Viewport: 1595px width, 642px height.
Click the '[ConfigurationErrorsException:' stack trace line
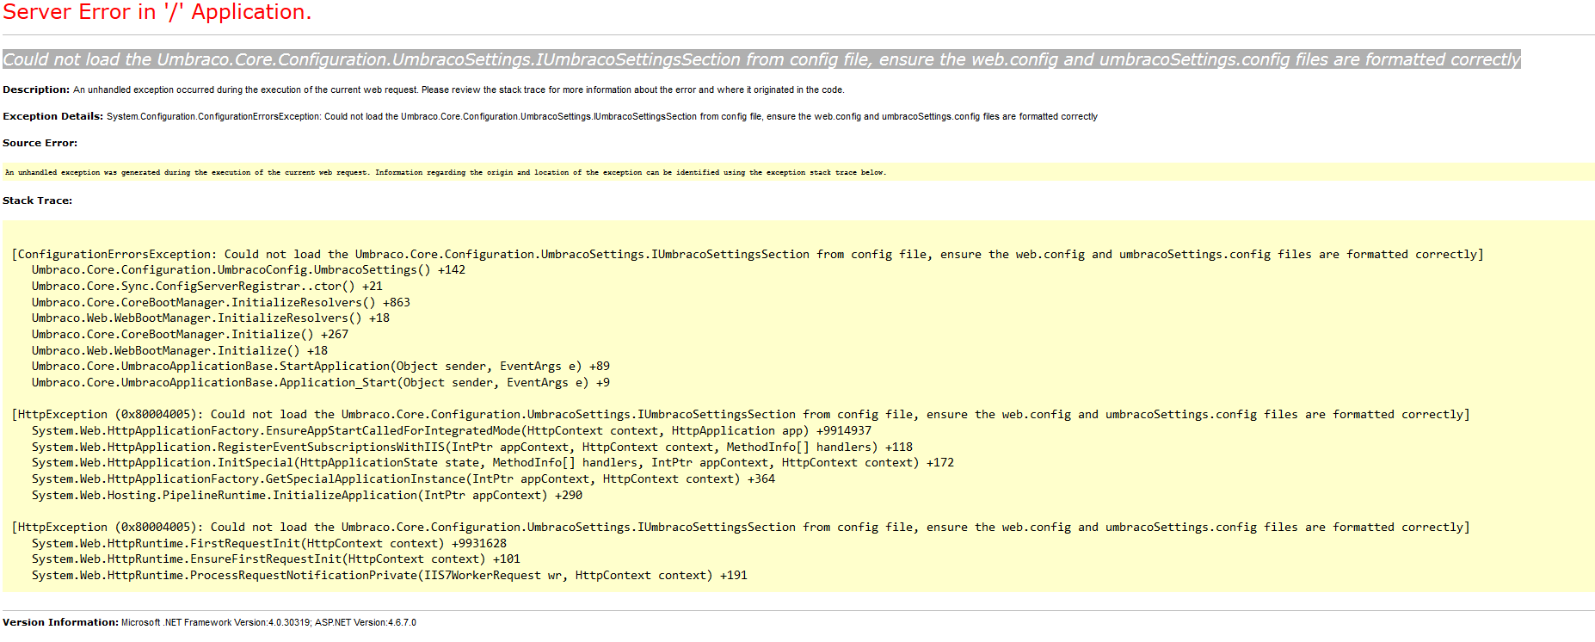[747, 254]
